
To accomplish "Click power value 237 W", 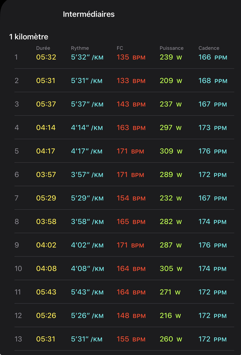I will 171,104.
